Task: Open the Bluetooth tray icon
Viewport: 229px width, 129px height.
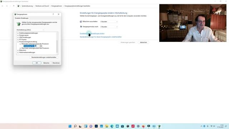Action: [x=204, y=126]
